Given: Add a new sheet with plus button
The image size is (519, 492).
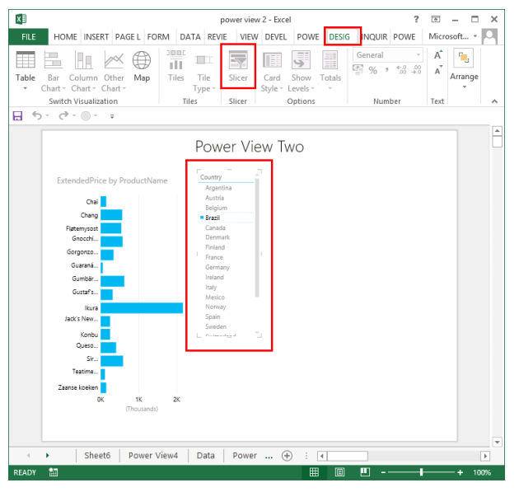Looking at the screenshot, I should coord(287,455).
